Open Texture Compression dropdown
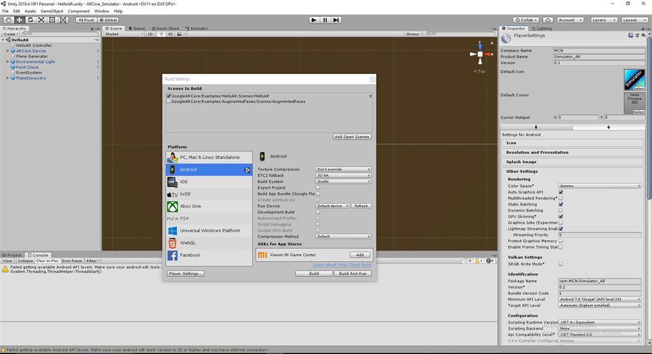652x354 pixels. [x=343, y=169]
